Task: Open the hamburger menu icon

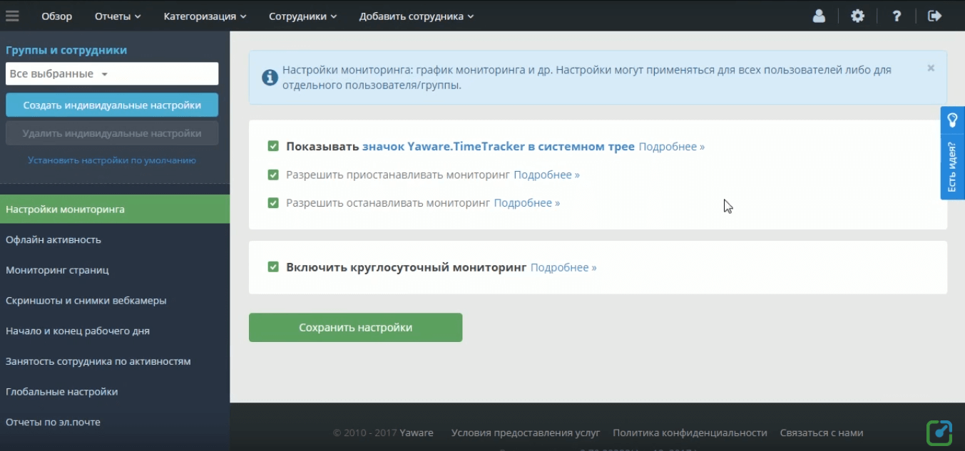Action: point(13,16)
